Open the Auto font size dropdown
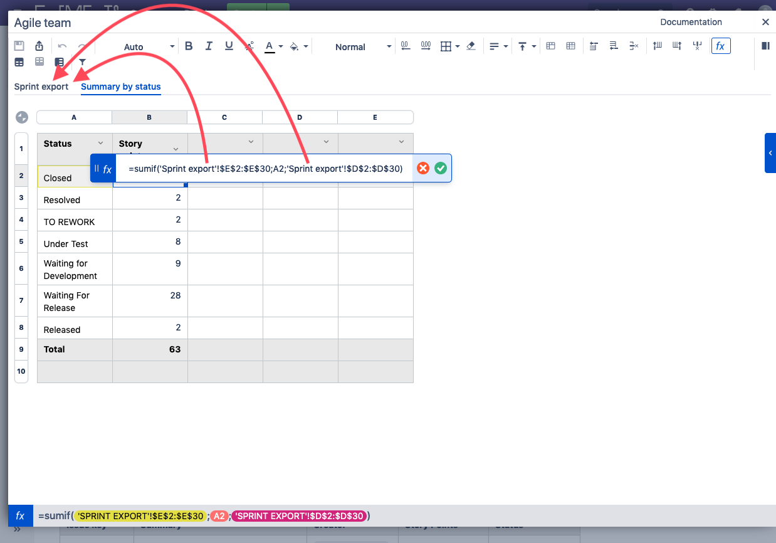The height and width of the screenshot is (543, 776). pos(172,47)
